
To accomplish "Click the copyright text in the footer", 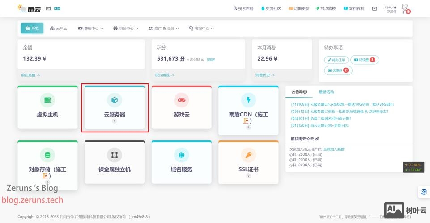I will pos(84,217).
